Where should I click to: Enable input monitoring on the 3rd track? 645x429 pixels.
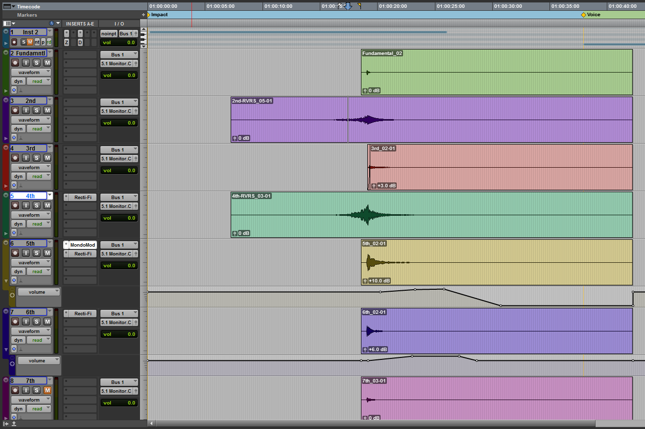(26, 158)
